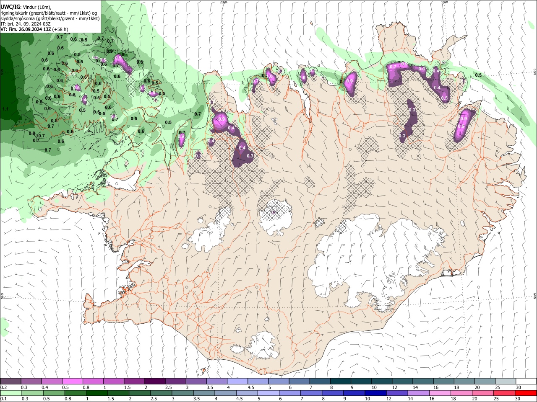Screen dimensions: 537x402
Task: Click the '30' label in the upper legend row
Action: pyautogui.click(x=519, y=387)
